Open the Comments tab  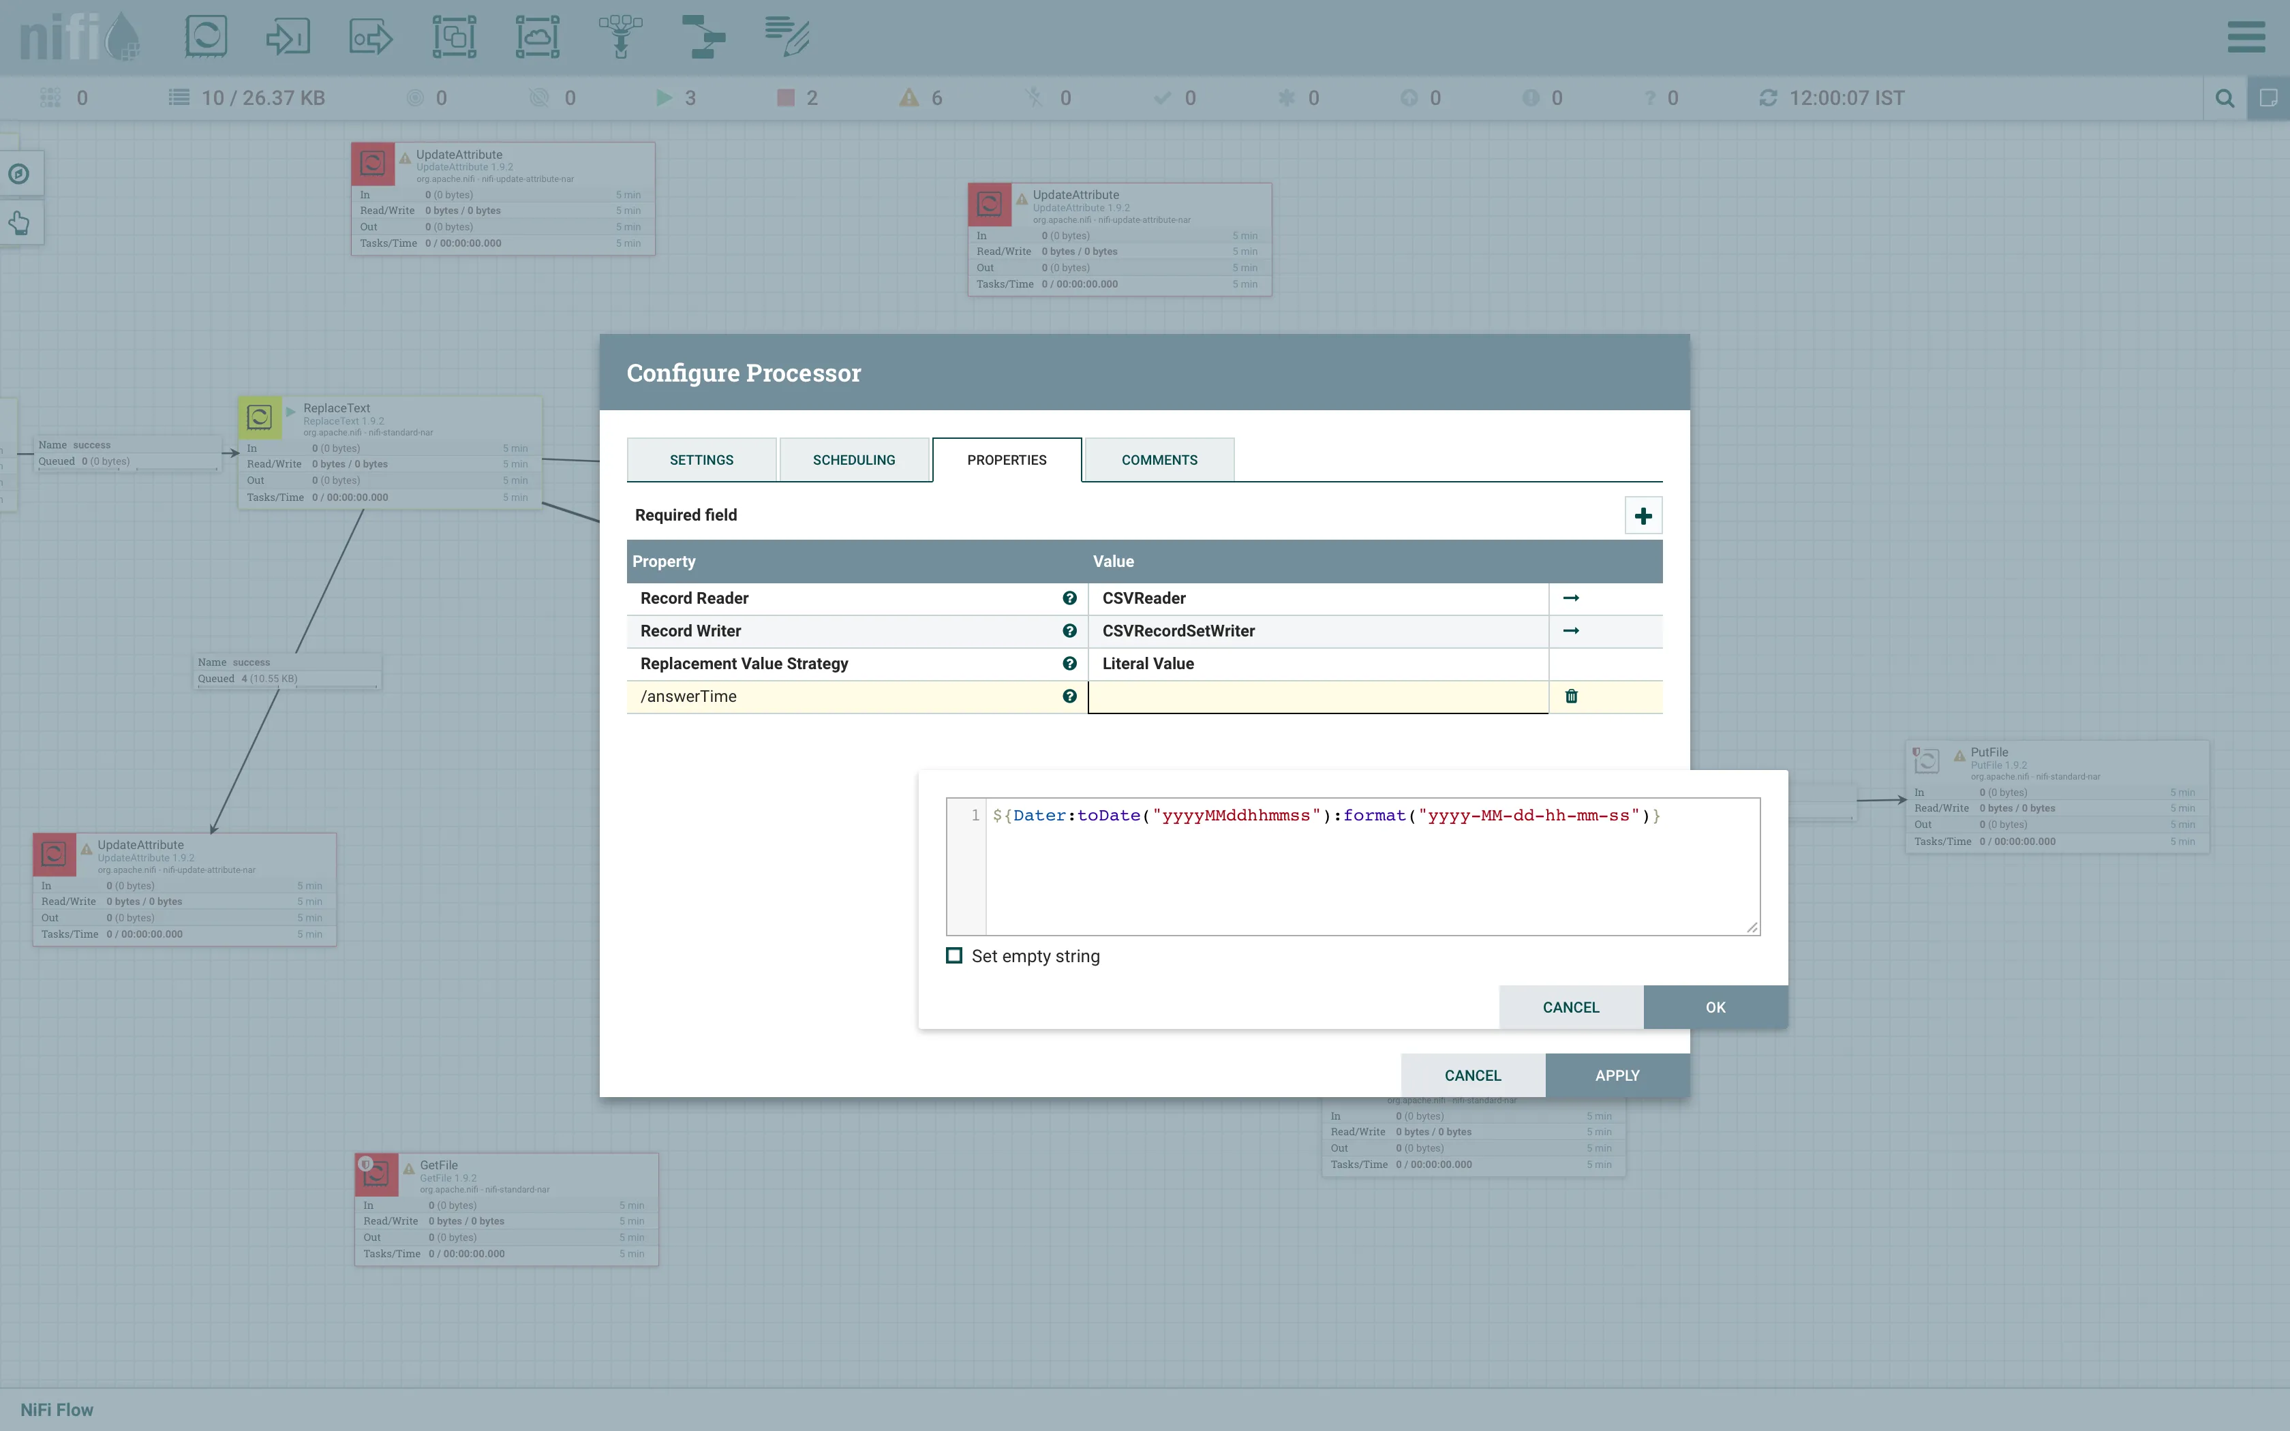(x=1159, y=460)
